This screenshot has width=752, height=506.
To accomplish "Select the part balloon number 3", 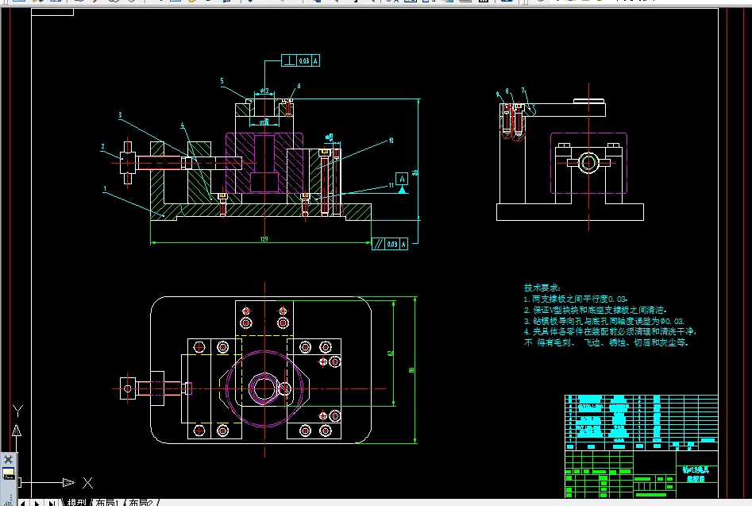I will coord(120,115).
